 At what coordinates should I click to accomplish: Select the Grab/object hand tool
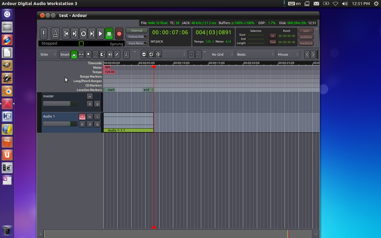pyautogui.click(x=74, y=55)
